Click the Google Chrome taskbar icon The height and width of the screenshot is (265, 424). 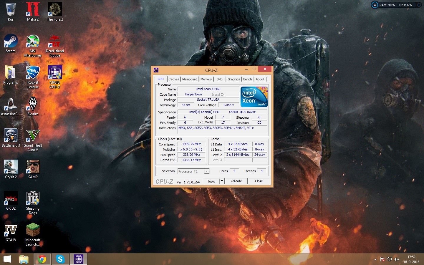(42, 259)
